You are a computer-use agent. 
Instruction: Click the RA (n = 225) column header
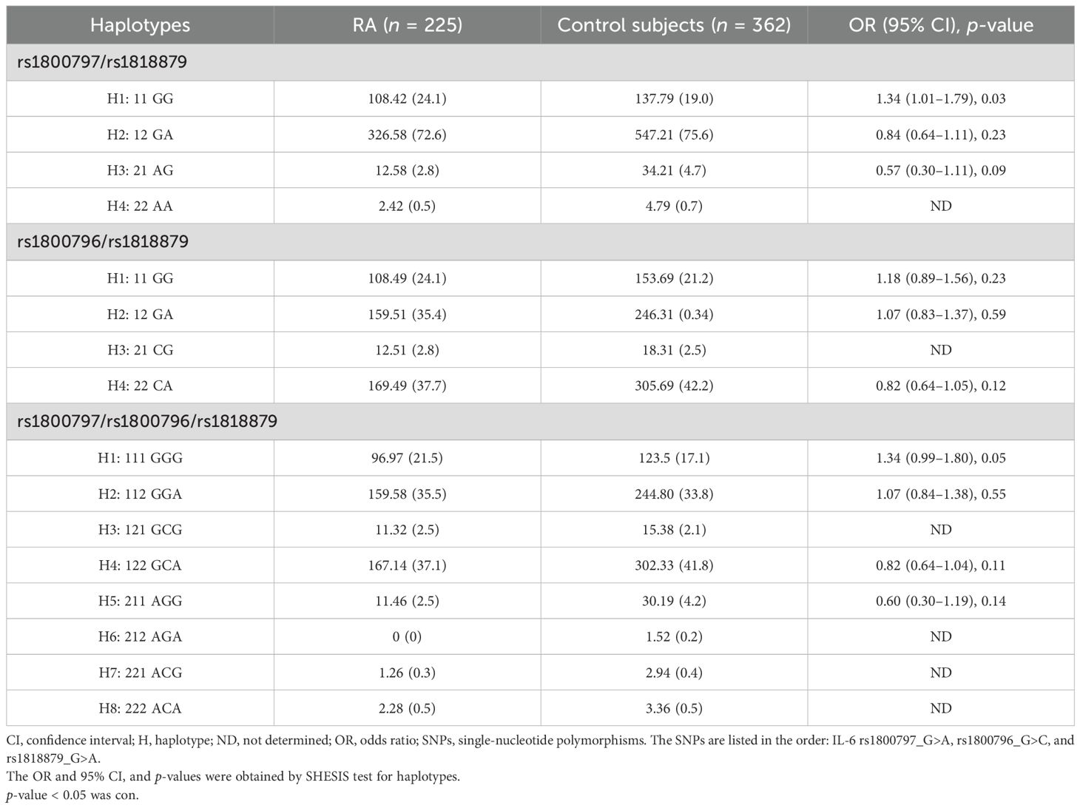coord(407,25)
